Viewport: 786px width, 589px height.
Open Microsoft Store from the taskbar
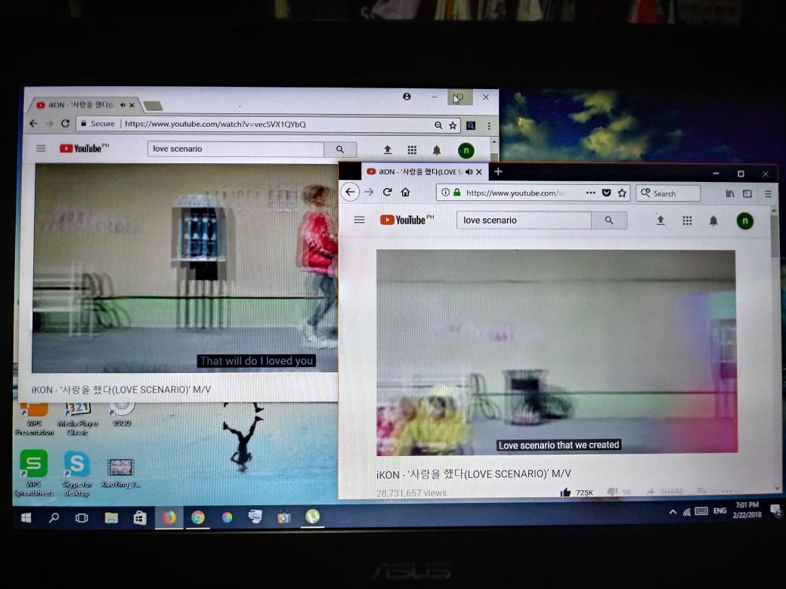(139, 517)
